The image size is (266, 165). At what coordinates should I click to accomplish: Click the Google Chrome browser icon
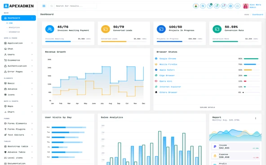(156, 58)
